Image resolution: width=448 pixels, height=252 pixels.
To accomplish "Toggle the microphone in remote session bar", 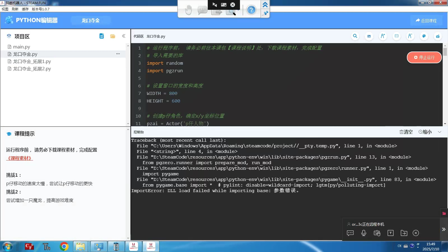I will 364,233.
